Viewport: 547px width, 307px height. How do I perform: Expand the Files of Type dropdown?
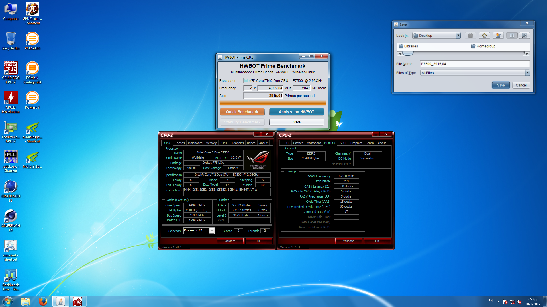pyautogui.click(x=528, y=73)
